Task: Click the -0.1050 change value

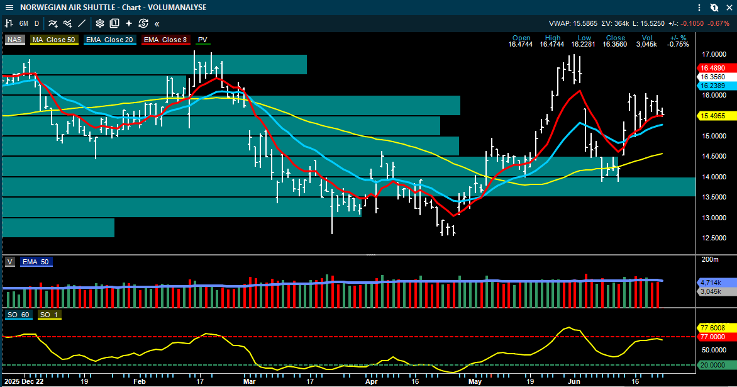Action: pos(693,23)
